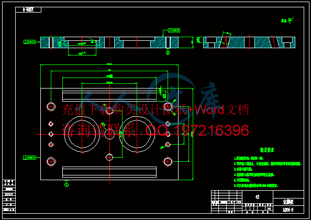This screenshot has width=311, height=220.
Task: Click the datum circle below the plan view
Action: (x=66, y=185)
